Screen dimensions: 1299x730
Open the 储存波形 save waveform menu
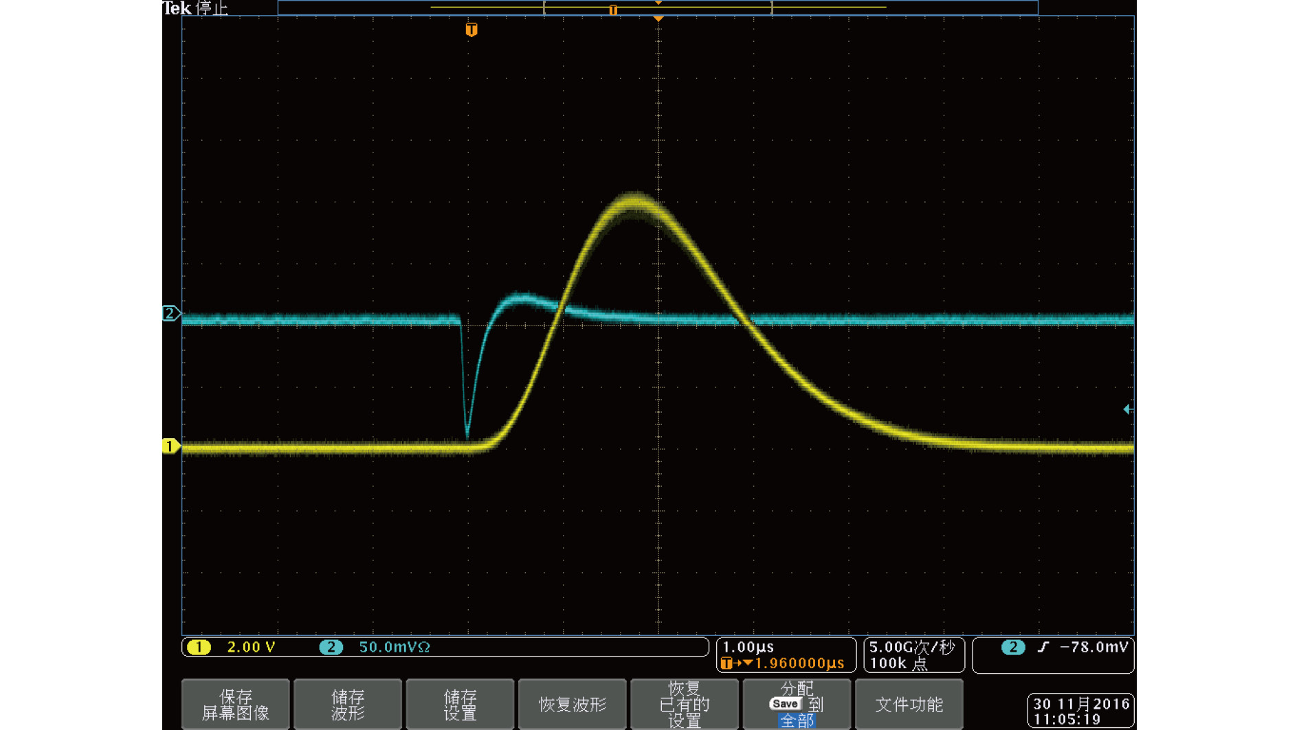348,705
